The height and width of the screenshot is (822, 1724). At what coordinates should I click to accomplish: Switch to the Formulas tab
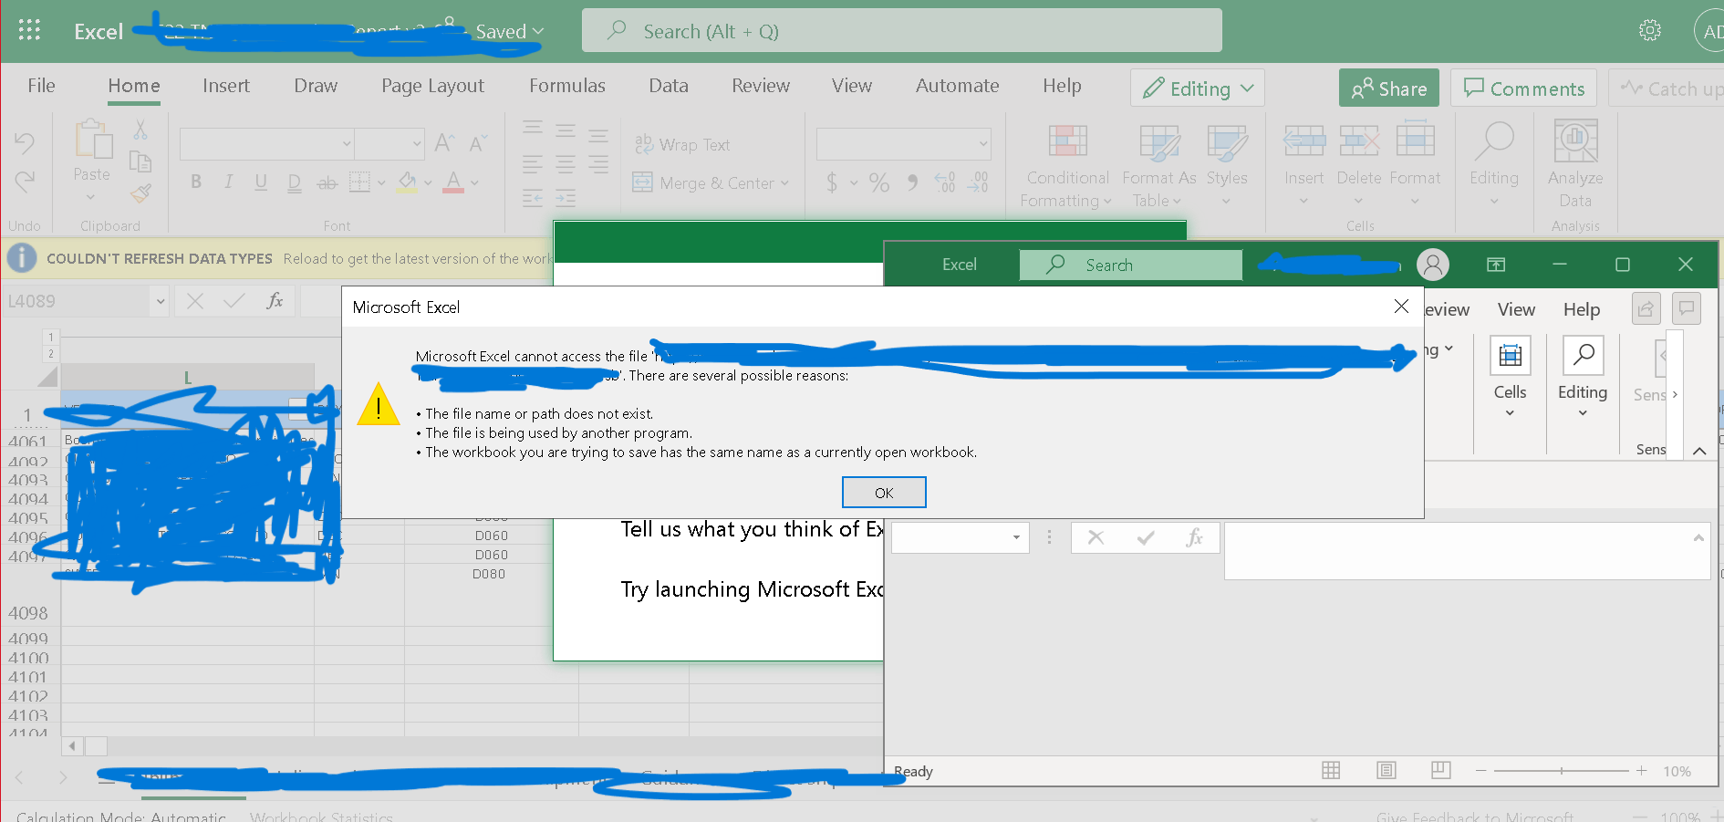(x=567, y=86)
